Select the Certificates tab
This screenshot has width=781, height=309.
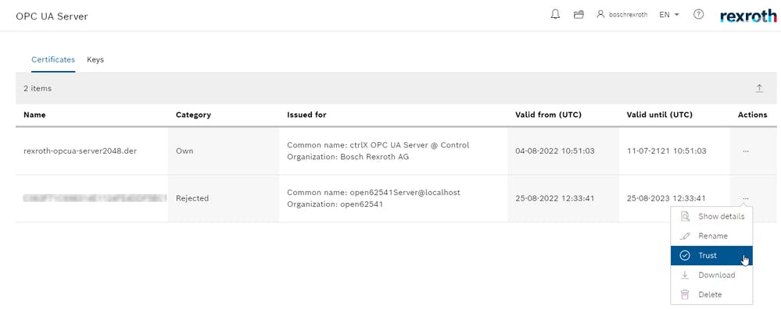coord(53,59)
